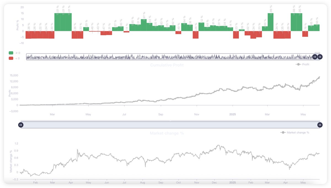Select the 4.00 % green profit bar
The width and height of the screenshot is (331, 188).
click(x=265, y=29)
